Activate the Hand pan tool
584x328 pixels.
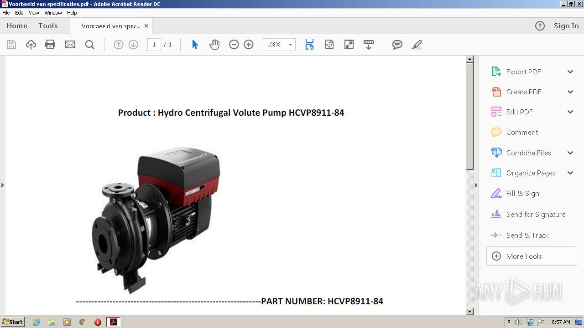(x=214, y=45)
